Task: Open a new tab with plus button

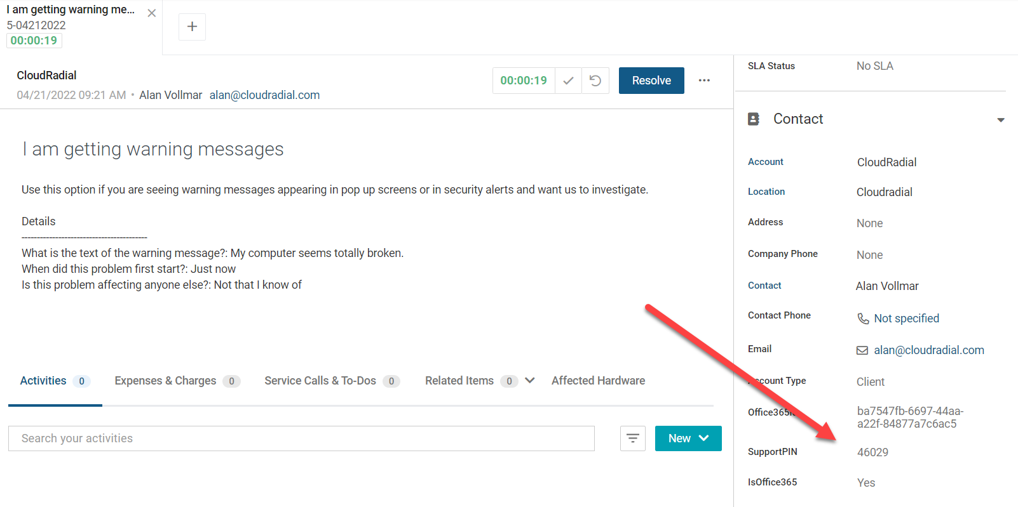Action: pyautogui.click(x=192, y=27)
